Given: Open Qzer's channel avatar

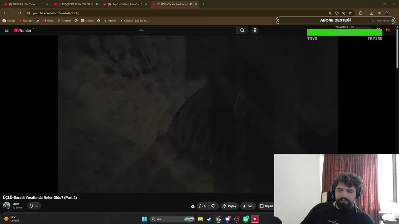Looking at the screenshot, I should tap(7, 206).
